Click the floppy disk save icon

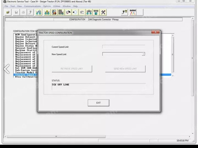tap(16, 12)
